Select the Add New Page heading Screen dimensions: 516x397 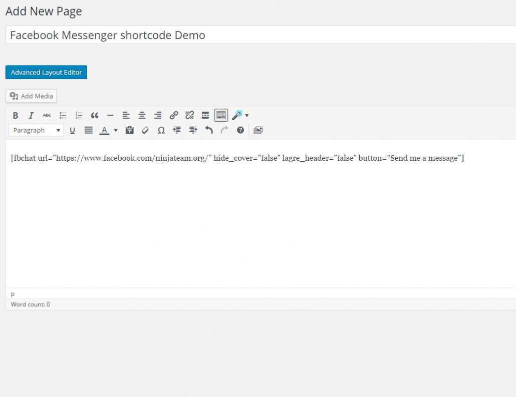tap(44, 12)
